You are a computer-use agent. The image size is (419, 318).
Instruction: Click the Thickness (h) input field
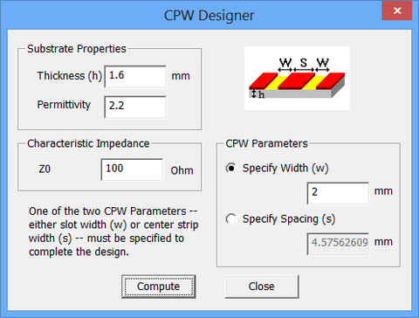coord(135,77)
